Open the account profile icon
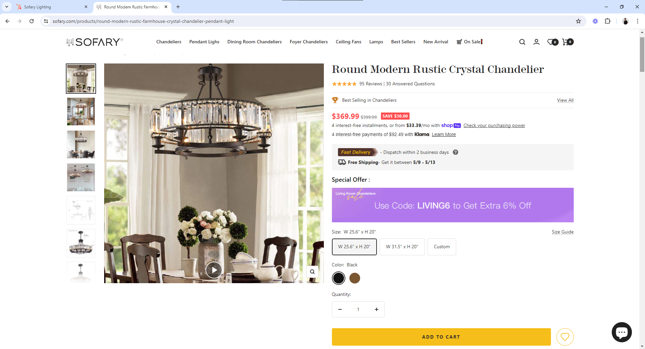The width and height of the screenshot is (645, 349). coord(536,42)
